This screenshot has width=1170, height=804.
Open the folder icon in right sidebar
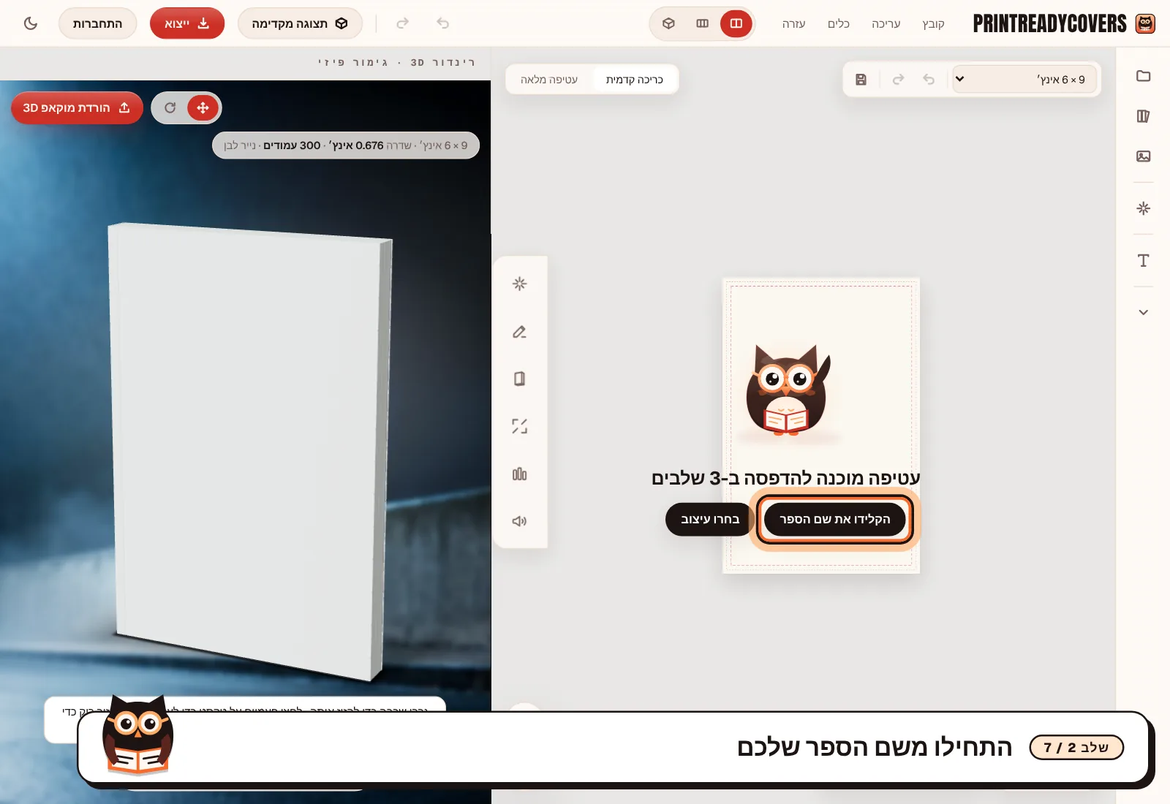(x=1144, y=76)
